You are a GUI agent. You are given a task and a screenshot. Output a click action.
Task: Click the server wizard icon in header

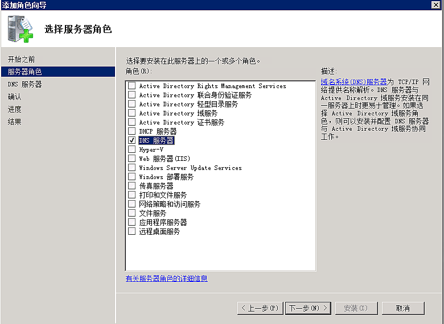point(20,30)
